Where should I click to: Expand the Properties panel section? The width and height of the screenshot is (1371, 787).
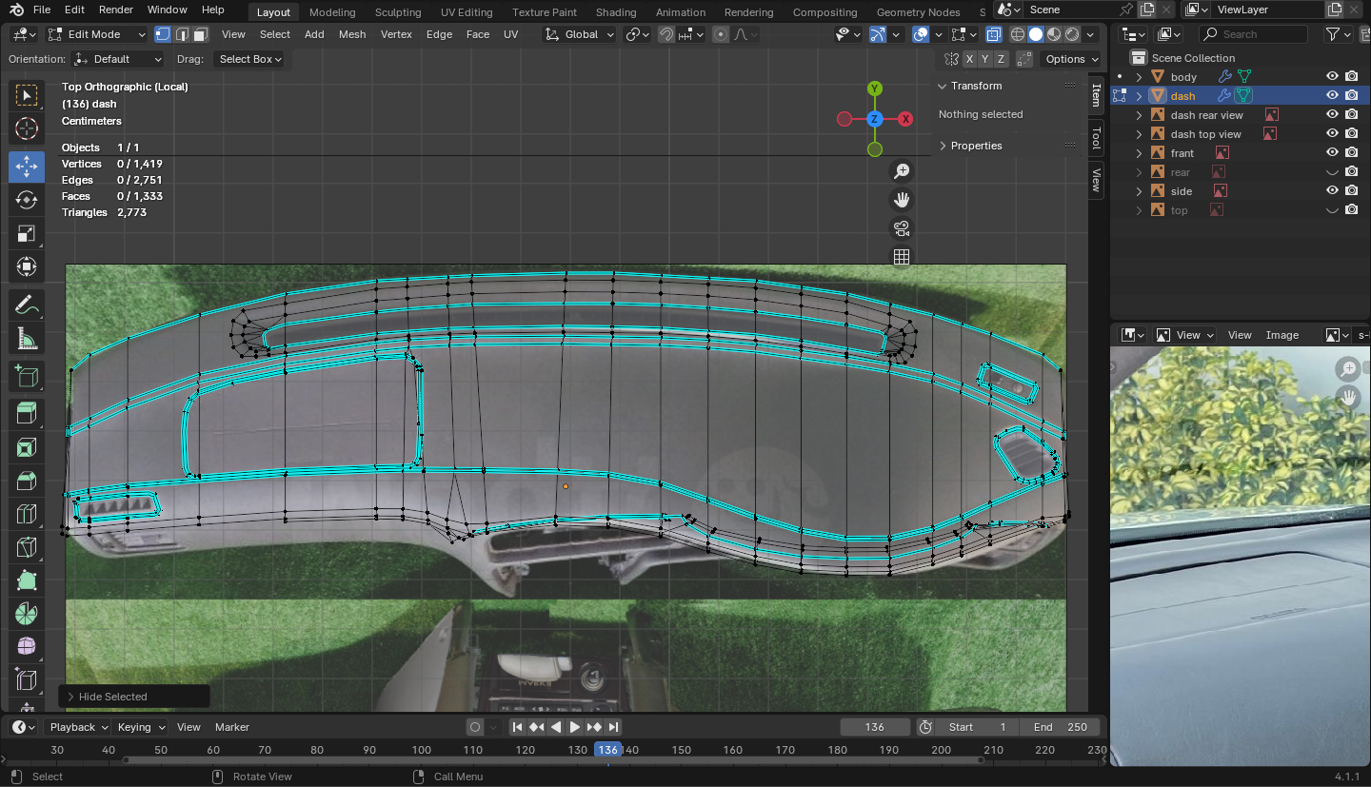pos(976,146)
